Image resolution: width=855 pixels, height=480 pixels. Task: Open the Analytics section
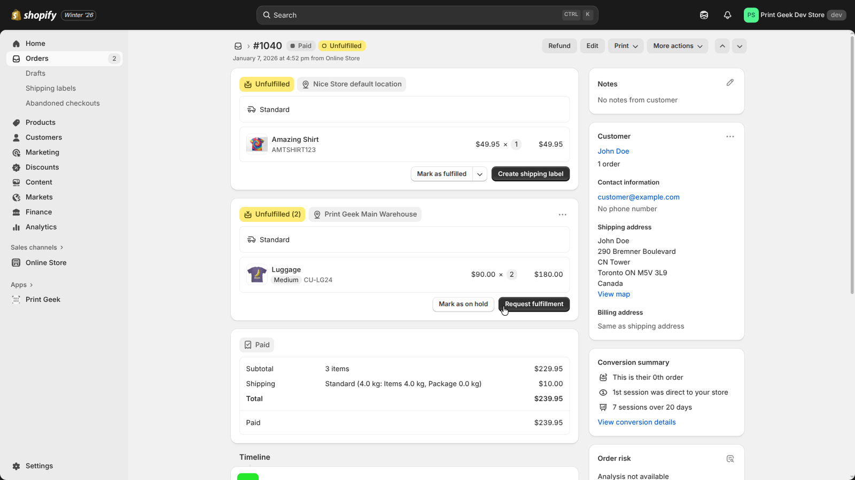pos(40,227)
